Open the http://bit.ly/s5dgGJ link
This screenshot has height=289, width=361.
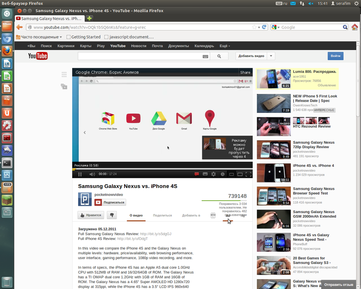pos(156,234)
